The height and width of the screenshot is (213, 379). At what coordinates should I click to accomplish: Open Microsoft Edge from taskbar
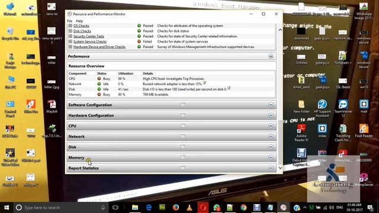[149, 208]
